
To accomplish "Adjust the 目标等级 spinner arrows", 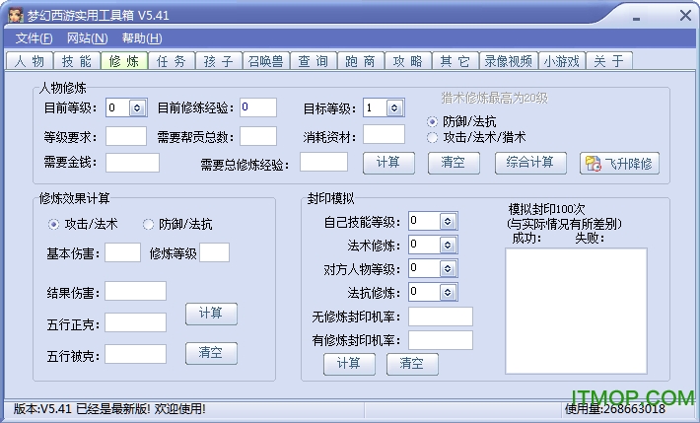I will tap(394, 107).
